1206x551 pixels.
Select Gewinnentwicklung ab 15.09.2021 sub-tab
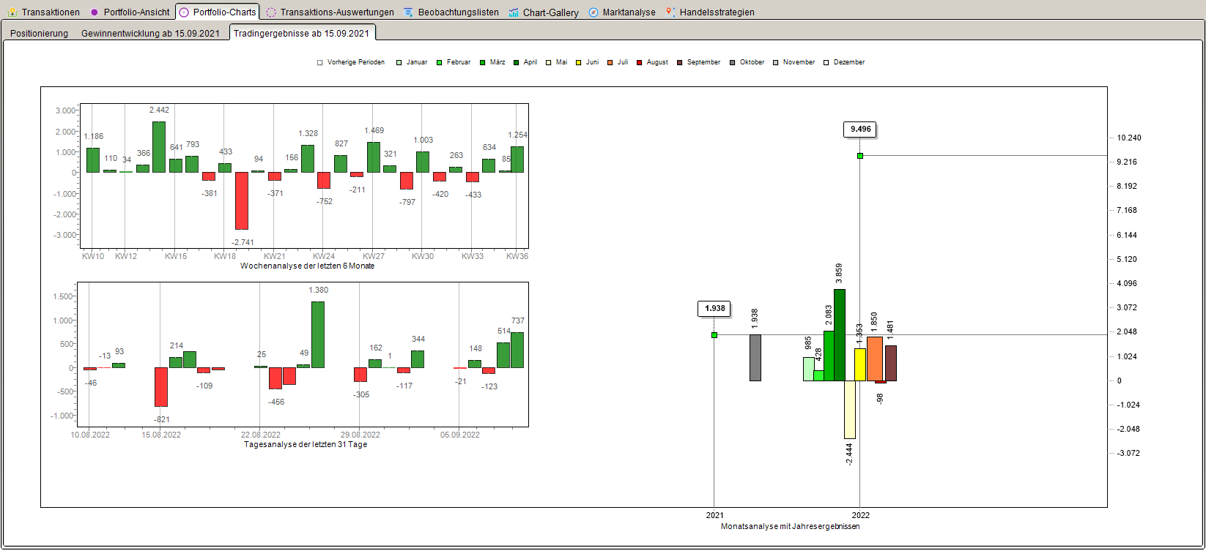point(150,34)
